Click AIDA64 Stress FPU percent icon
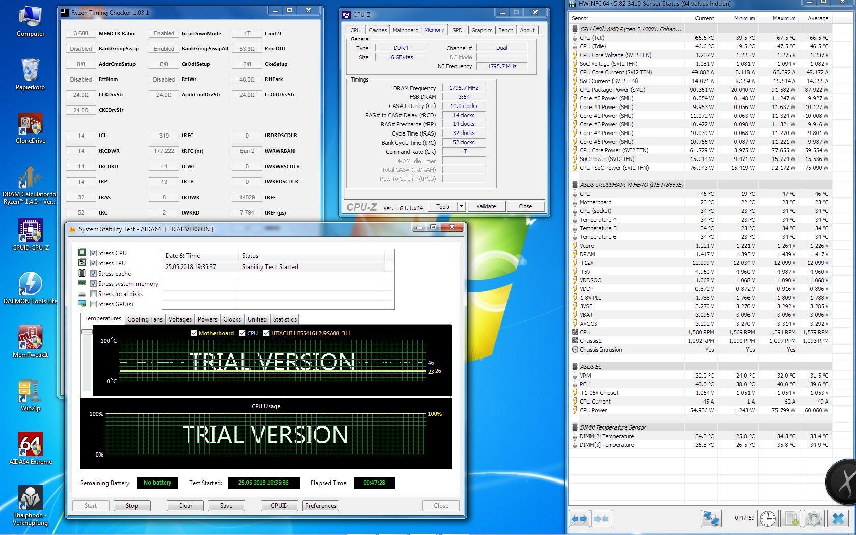 (82, 263)
